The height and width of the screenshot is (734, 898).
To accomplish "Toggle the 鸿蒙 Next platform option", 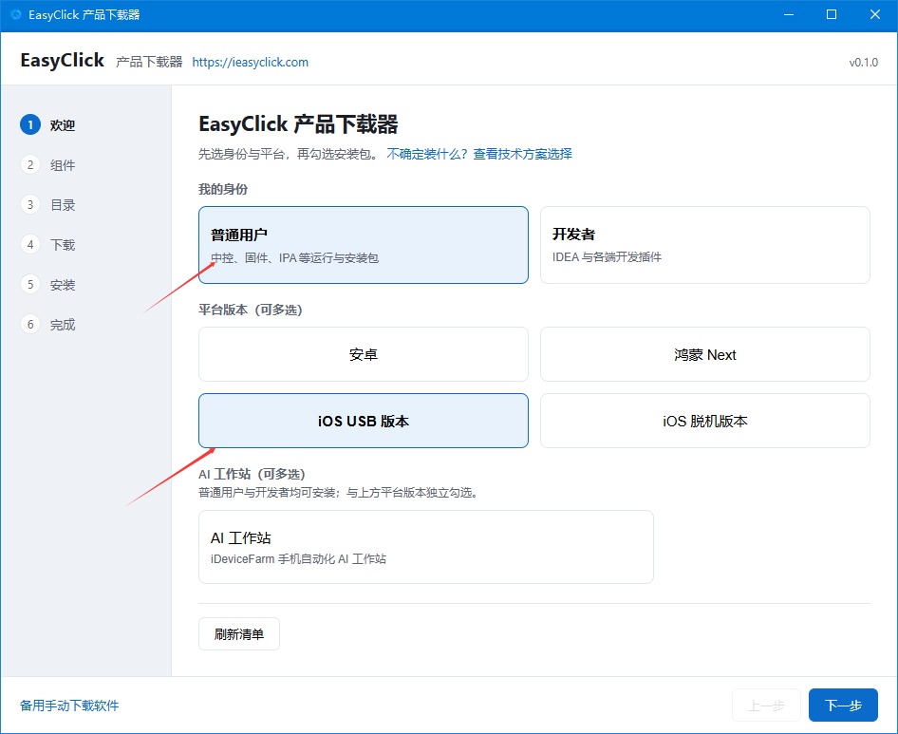I will 705,354.
